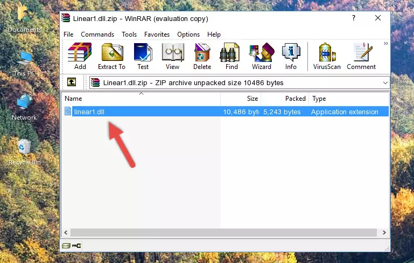Open the Options menu
The image size is (414, 263).
point(188,34)
